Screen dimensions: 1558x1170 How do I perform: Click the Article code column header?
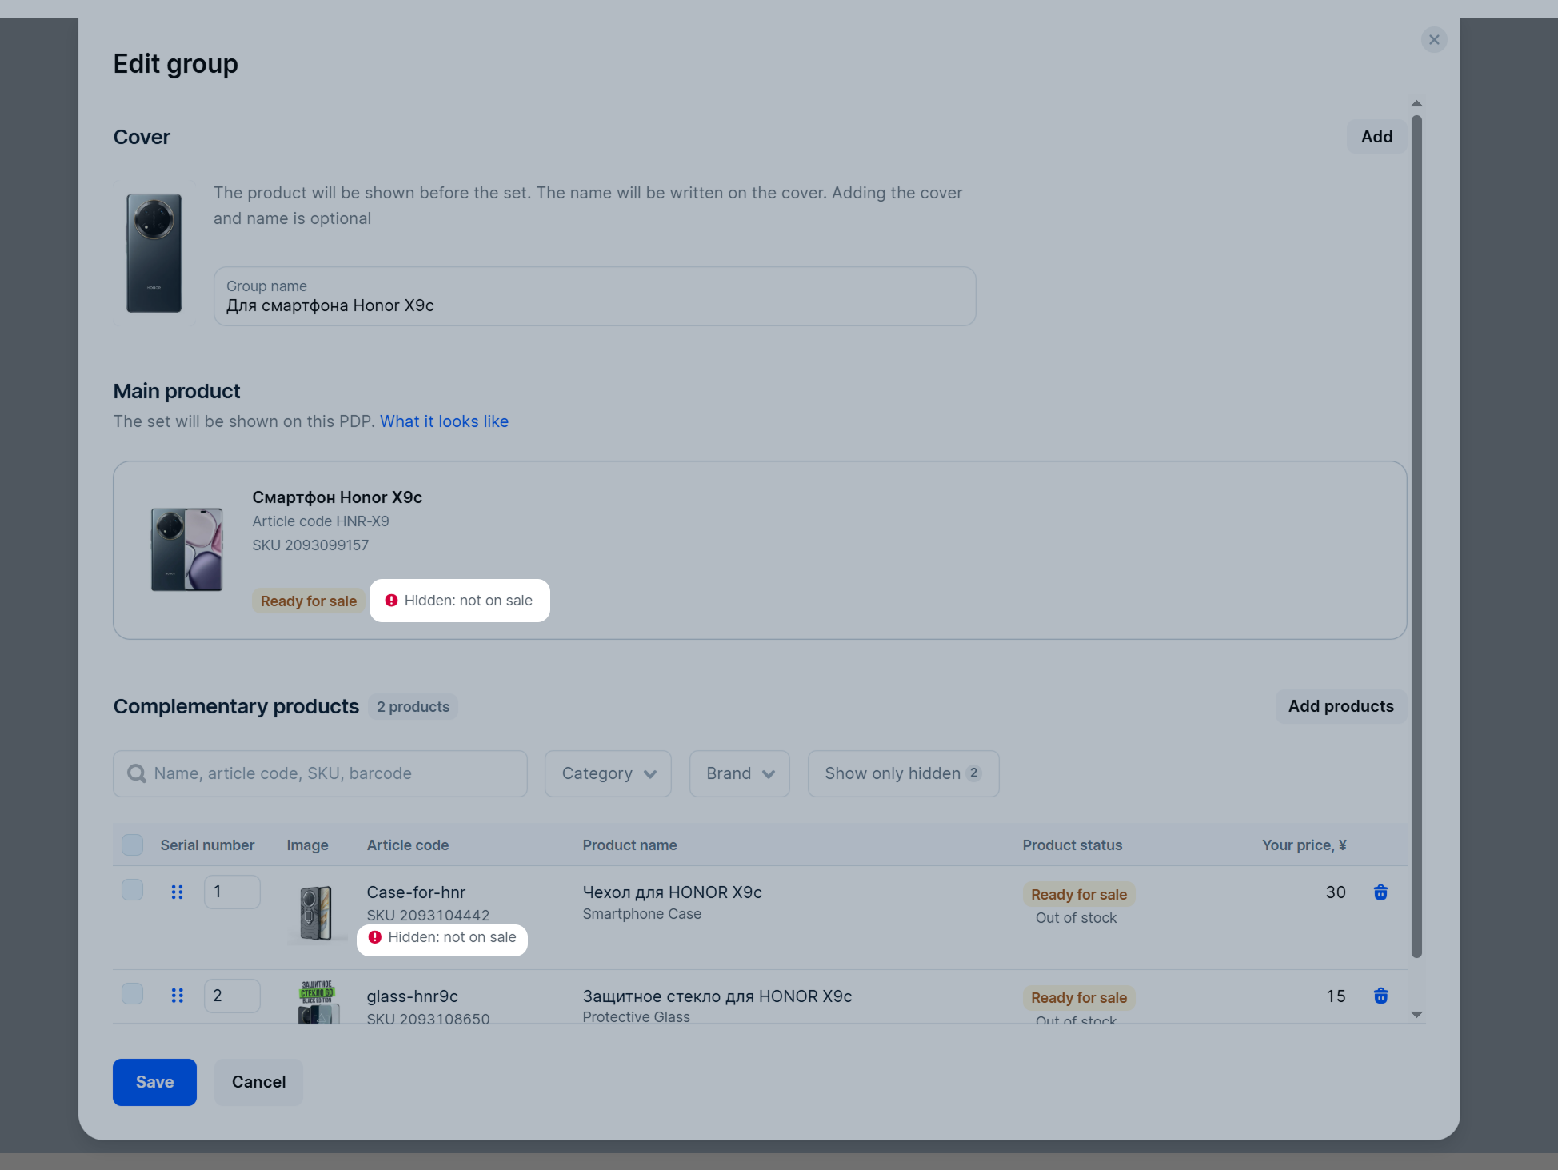(x=408, y=845)
